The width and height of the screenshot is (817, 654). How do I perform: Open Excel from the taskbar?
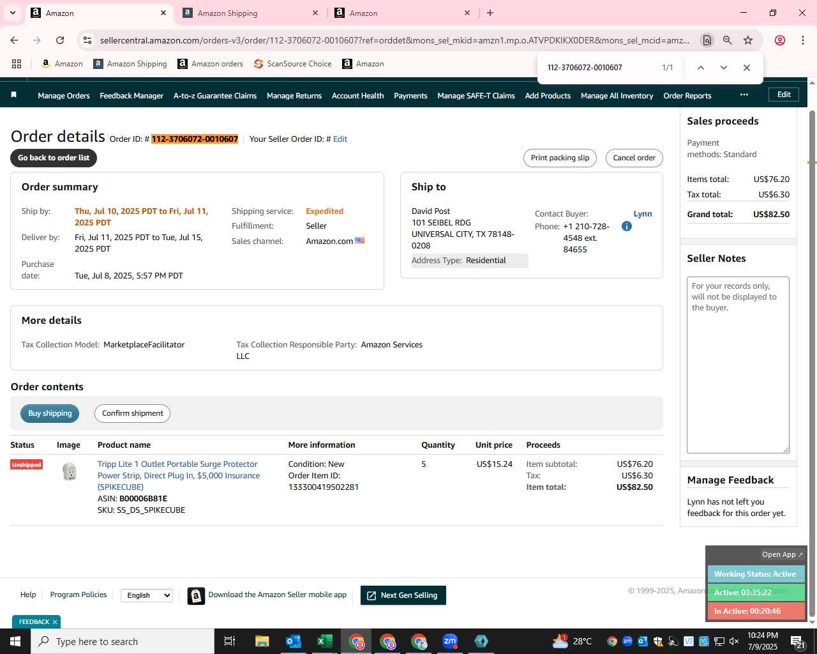(x=325, y=641)
